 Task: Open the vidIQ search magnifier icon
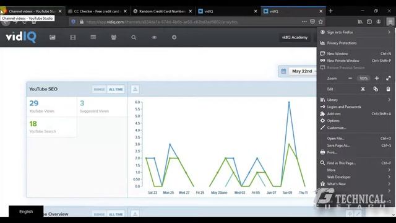point(134,37)
